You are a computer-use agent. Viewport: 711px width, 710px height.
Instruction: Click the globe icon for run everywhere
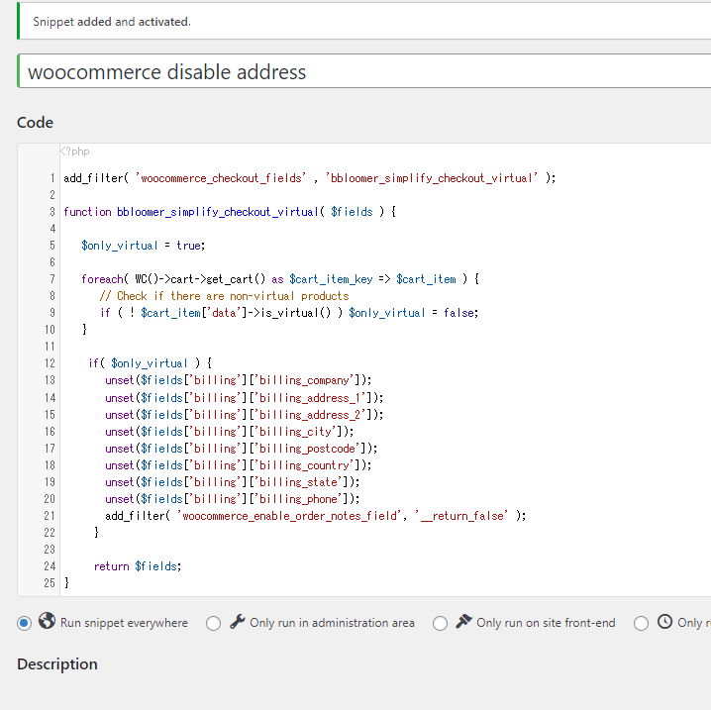pos(47,622)
